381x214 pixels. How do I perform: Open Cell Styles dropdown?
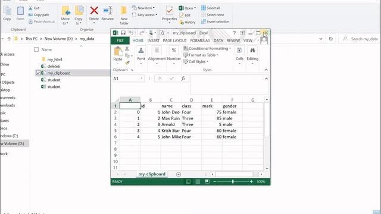tap(196, 62)
